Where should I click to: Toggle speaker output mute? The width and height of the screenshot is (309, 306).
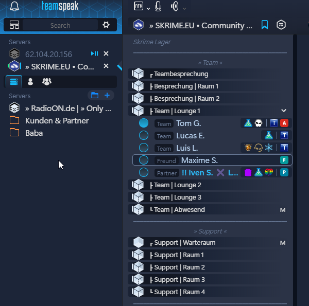[175, 7]
